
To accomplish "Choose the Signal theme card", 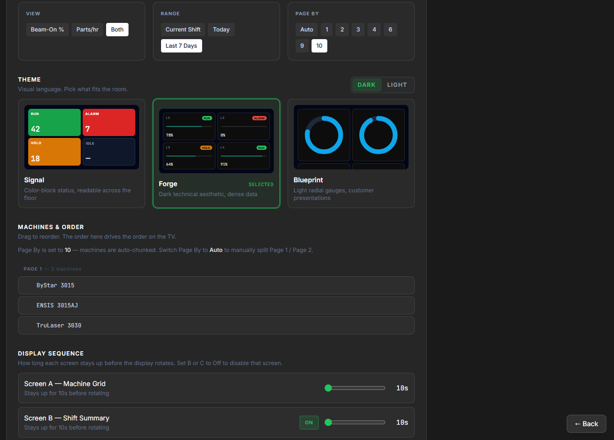I will click(x=82, y=153).
